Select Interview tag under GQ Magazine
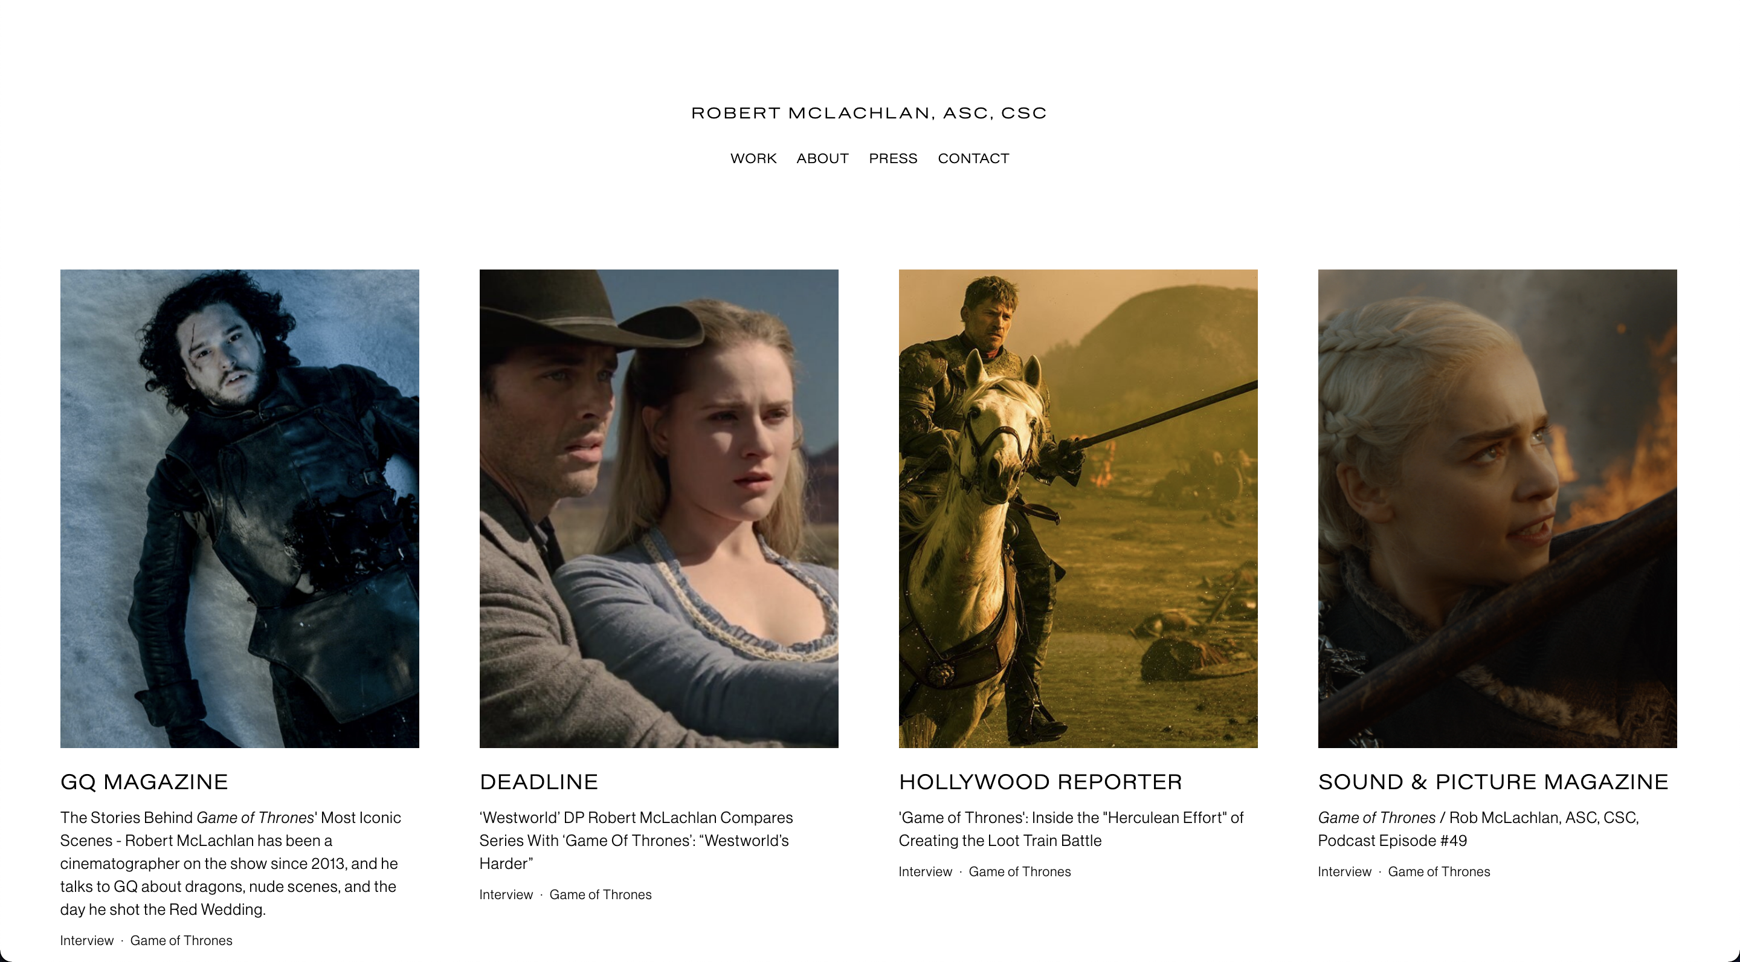This screenshot has width=1740, height=962. pyautogui.click(x=86, y=940)
